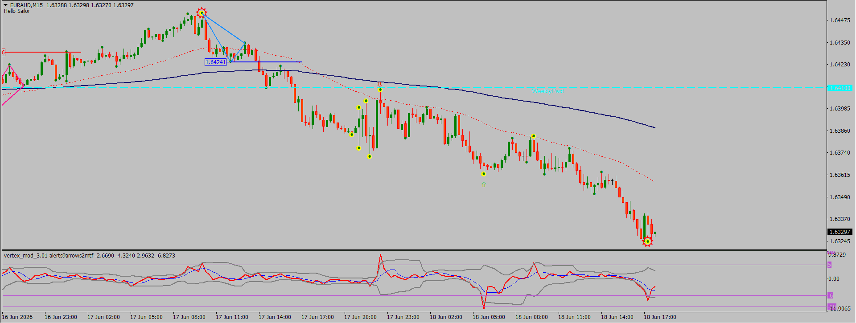
Task: Click the 1.63245 price axis label
Action: tap(840, 241)
